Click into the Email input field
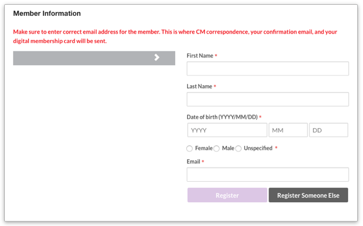Viewport: 363px width, 226px height. pos(268,174)
